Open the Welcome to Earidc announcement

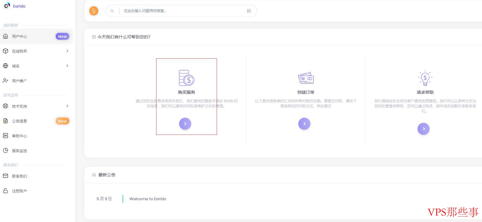[148, 199]
